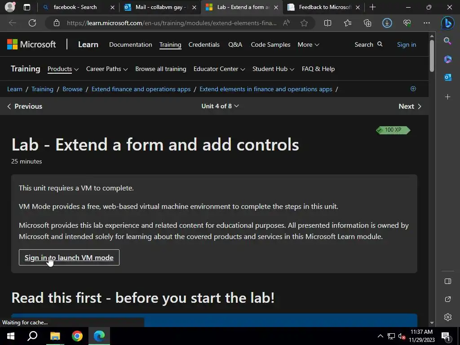Go to the Previous unit
The image size is (460, 345).
(x=25, y=106)
